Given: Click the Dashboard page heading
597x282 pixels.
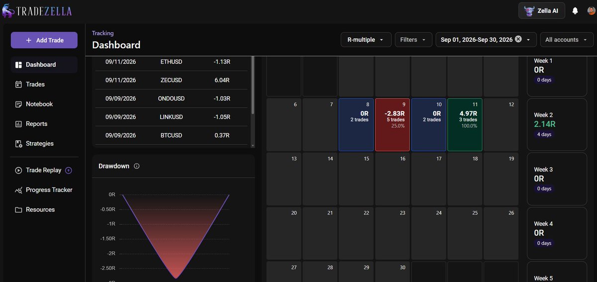Looking at the screenshot, I should (116, 45).
